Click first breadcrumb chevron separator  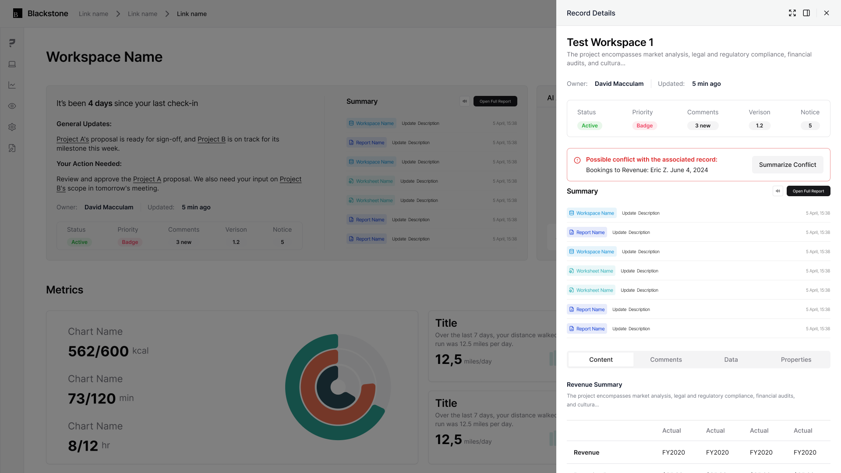118,14
